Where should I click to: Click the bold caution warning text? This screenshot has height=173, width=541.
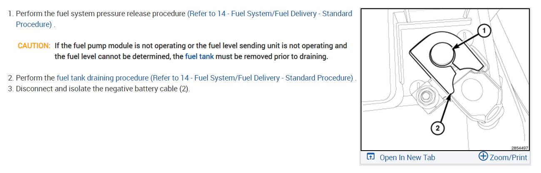(200, 46)
